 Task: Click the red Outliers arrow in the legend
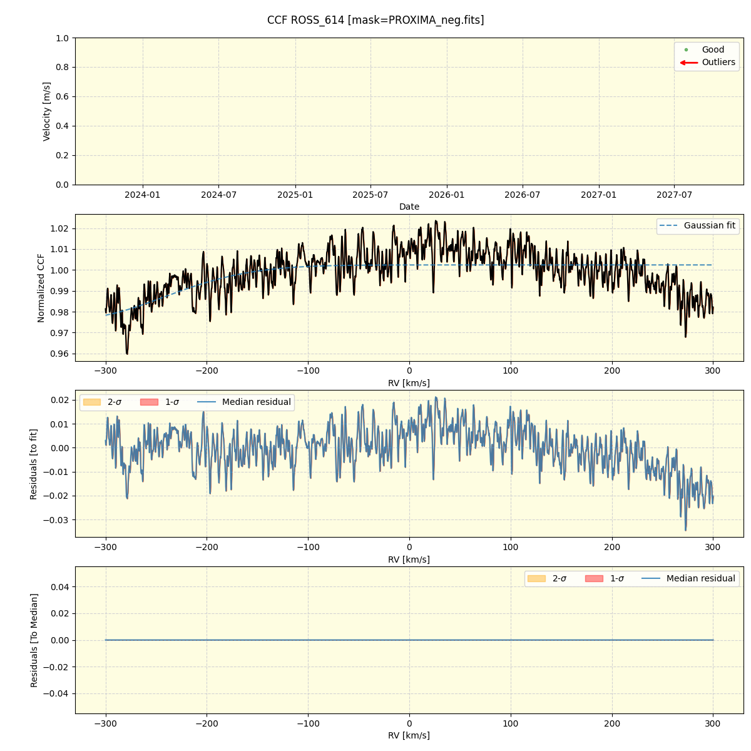[688, 63]
